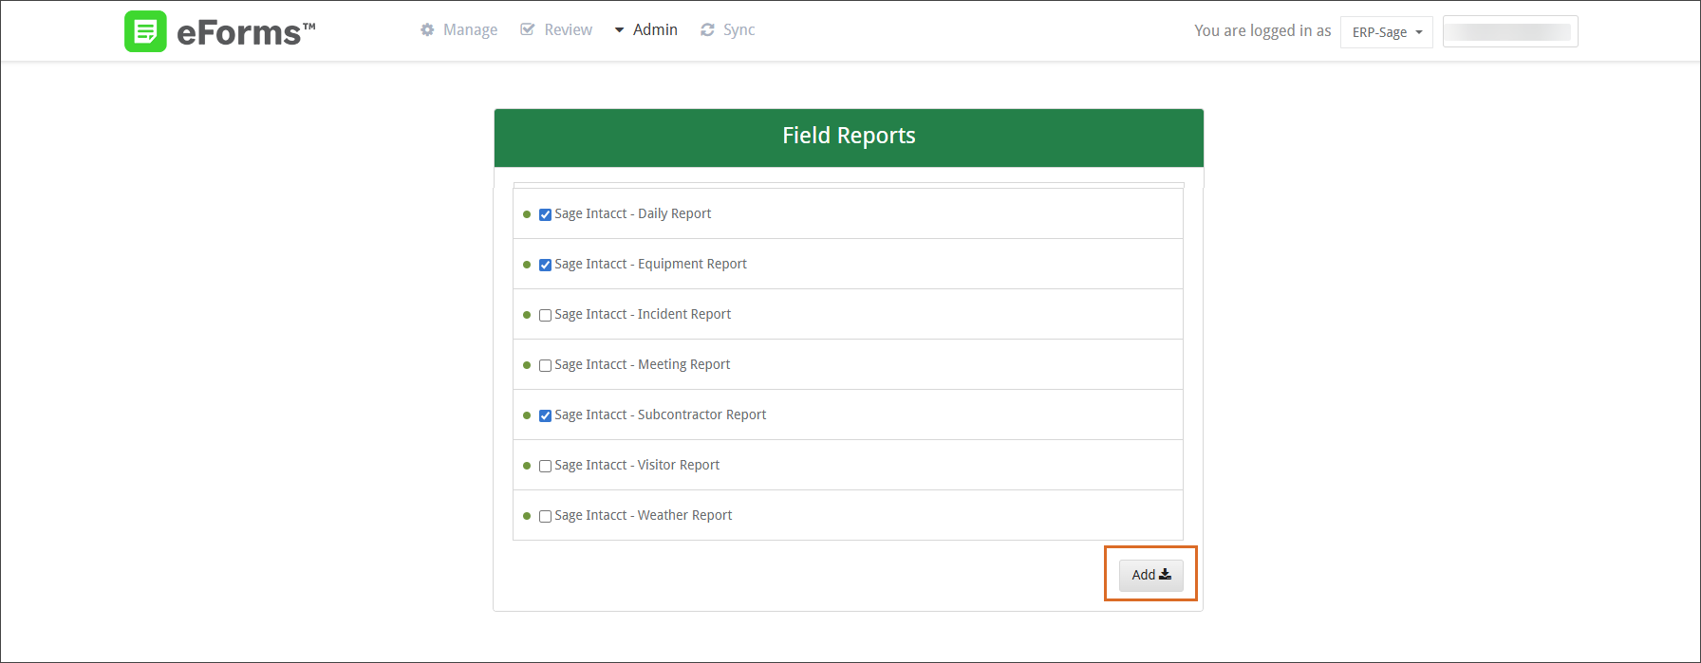Click the blurred user name field
This screenshot has height=663, width=1701.
(1510, 31)
